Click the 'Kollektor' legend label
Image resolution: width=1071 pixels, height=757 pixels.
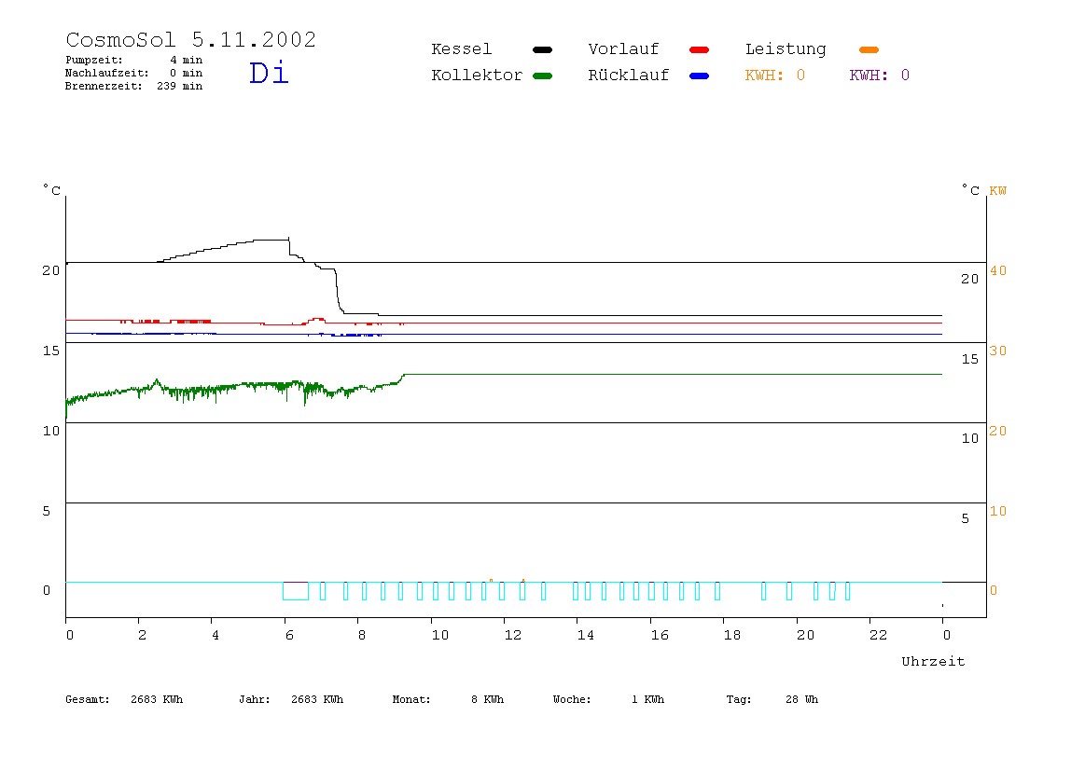[x=477, y=76]
